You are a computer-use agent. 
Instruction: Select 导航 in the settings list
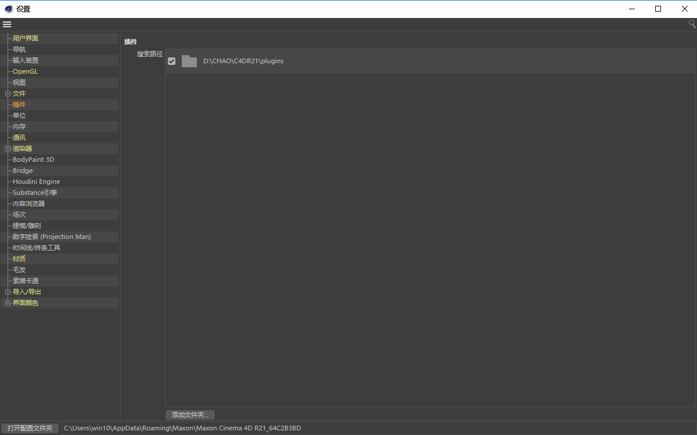19,49
